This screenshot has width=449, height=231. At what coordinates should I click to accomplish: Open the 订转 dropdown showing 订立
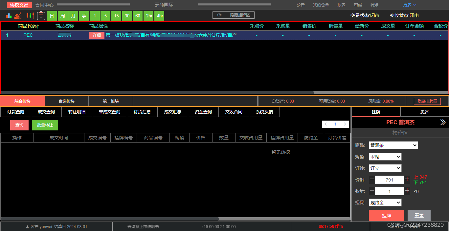(x=385, y=168)
